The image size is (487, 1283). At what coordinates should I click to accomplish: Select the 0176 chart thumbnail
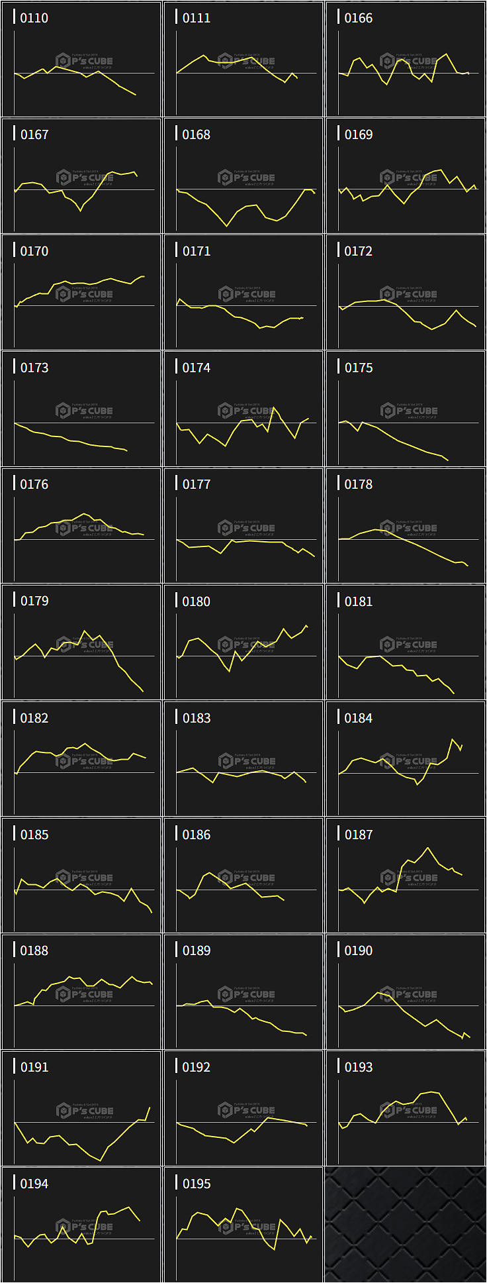81,526
